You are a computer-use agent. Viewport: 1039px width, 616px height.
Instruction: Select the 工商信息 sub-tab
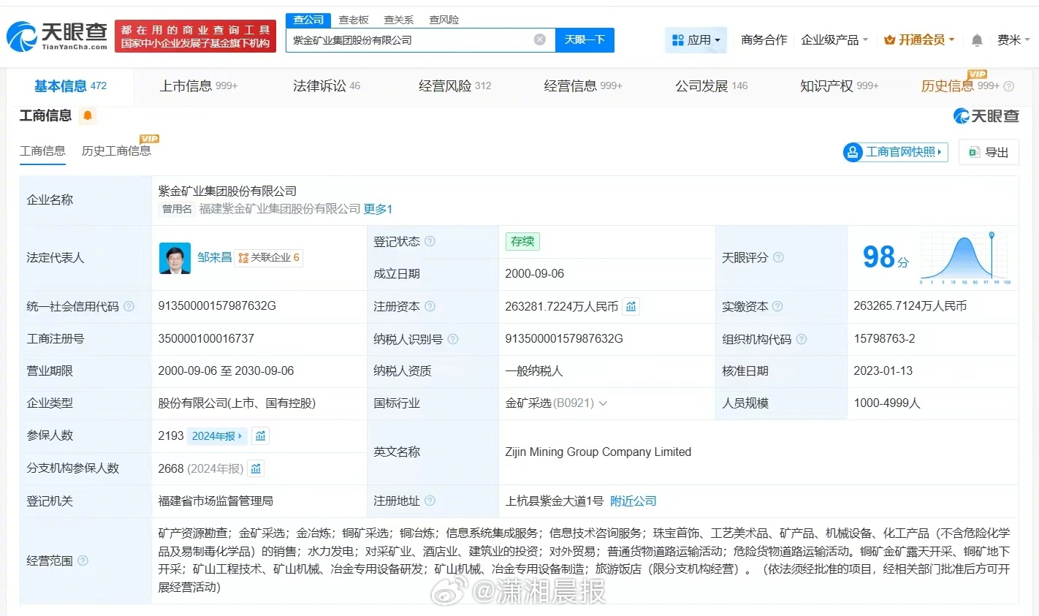click(42, 151)
